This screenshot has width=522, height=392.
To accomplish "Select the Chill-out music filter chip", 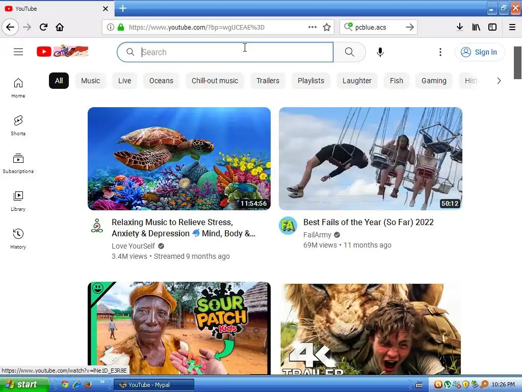I will [x=215, y=81].
